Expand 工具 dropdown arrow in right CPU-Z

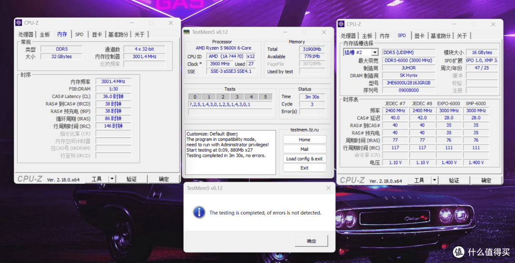[434, 180]
